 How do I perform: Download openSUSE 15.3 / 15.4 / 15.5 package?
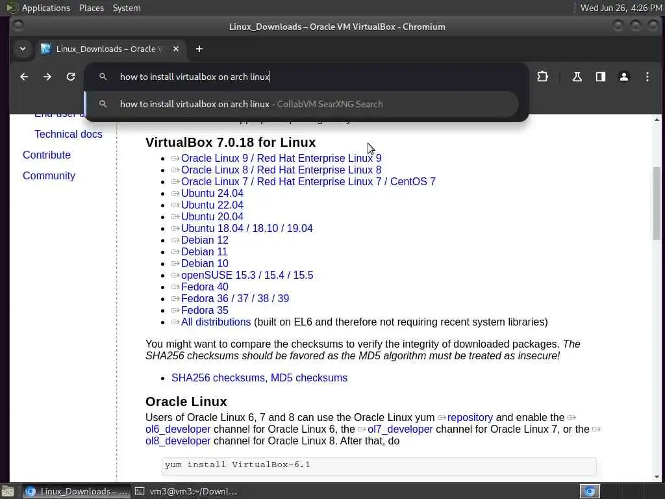pyautogui.click(x=247, y=275)
